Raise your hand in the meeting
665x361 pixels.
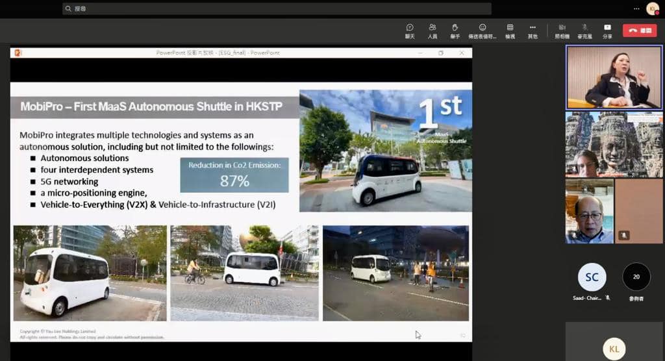tap(455, 31)
